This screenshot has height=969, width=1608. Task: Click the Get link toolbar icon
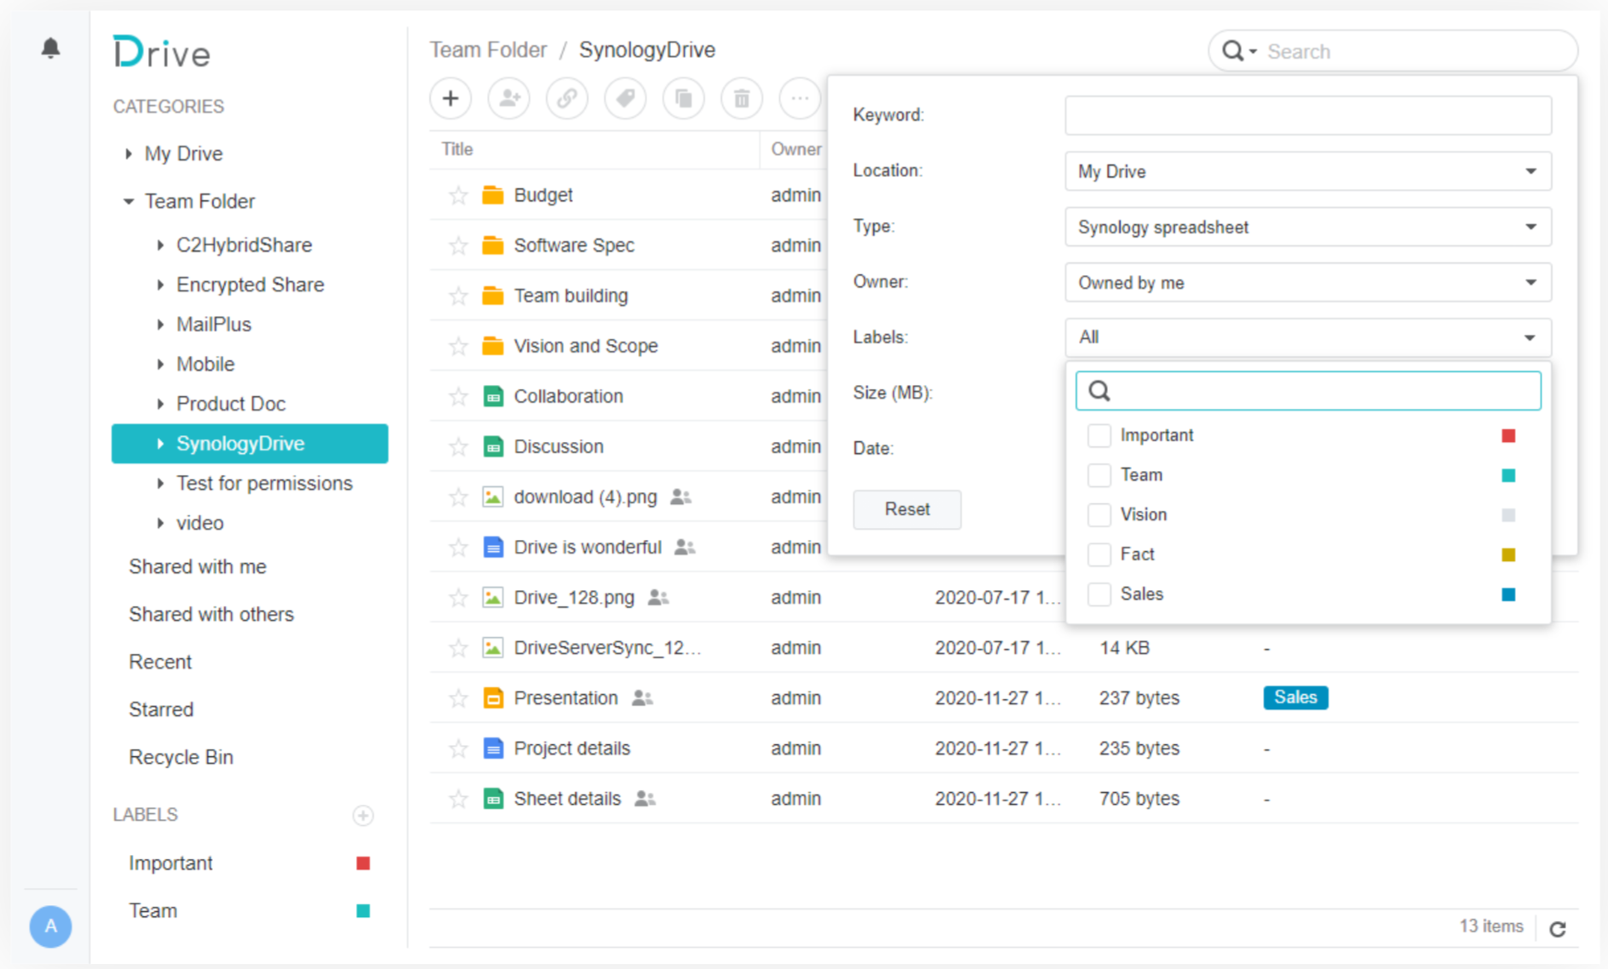click(x=567, y=99)
